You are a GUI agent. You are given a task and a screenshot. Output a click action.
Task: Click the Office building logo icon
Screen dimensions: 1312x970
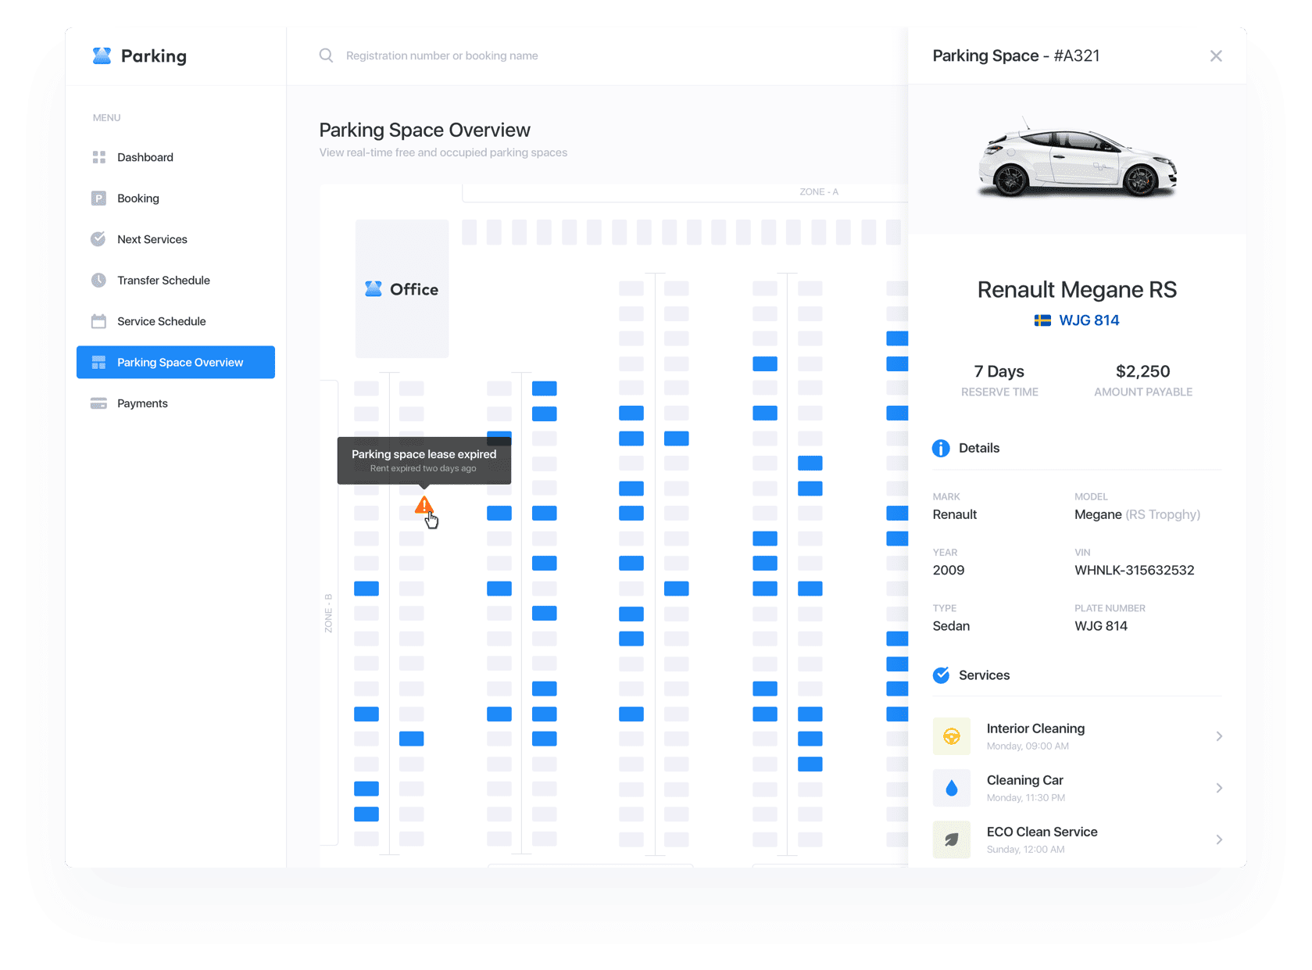tap(374, 289)
